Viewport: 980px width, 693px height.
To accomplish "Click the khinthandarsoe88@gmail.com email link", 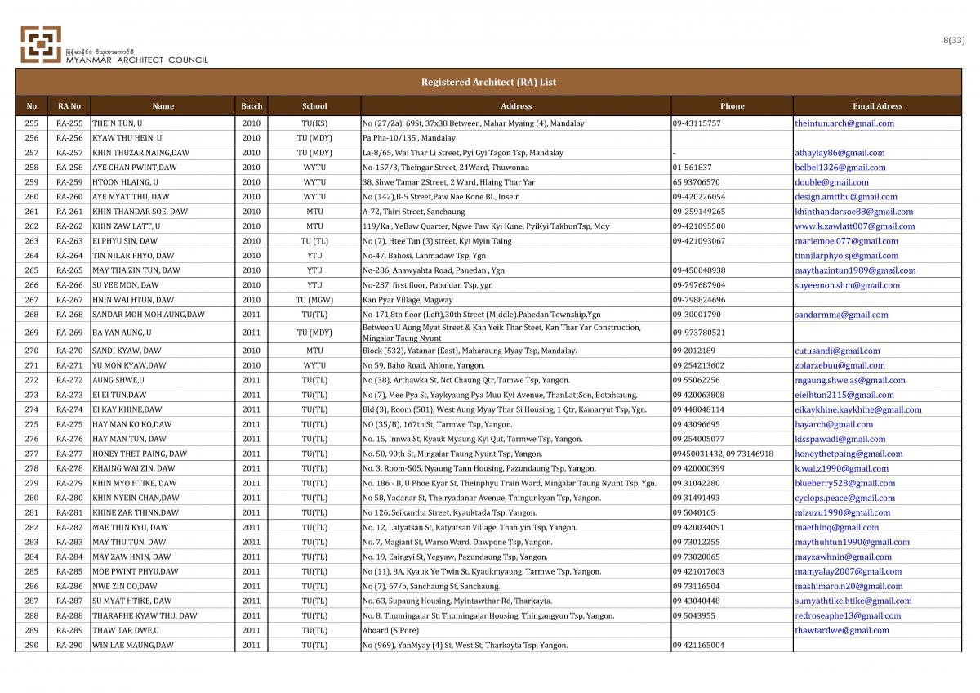I will tap(854, 212).
